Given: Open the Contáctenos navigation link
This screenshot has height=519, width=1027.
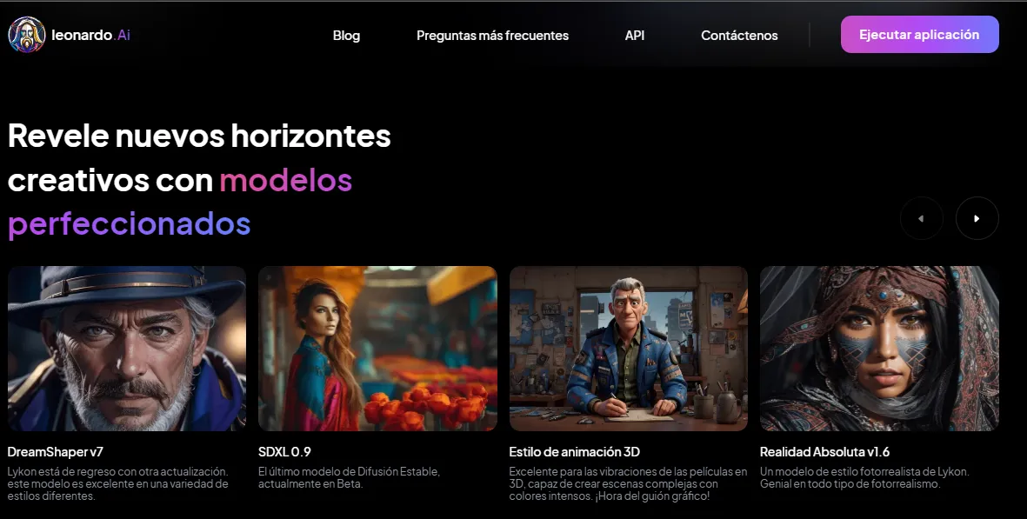Looking at the screenshot, I should click(739, 36).
